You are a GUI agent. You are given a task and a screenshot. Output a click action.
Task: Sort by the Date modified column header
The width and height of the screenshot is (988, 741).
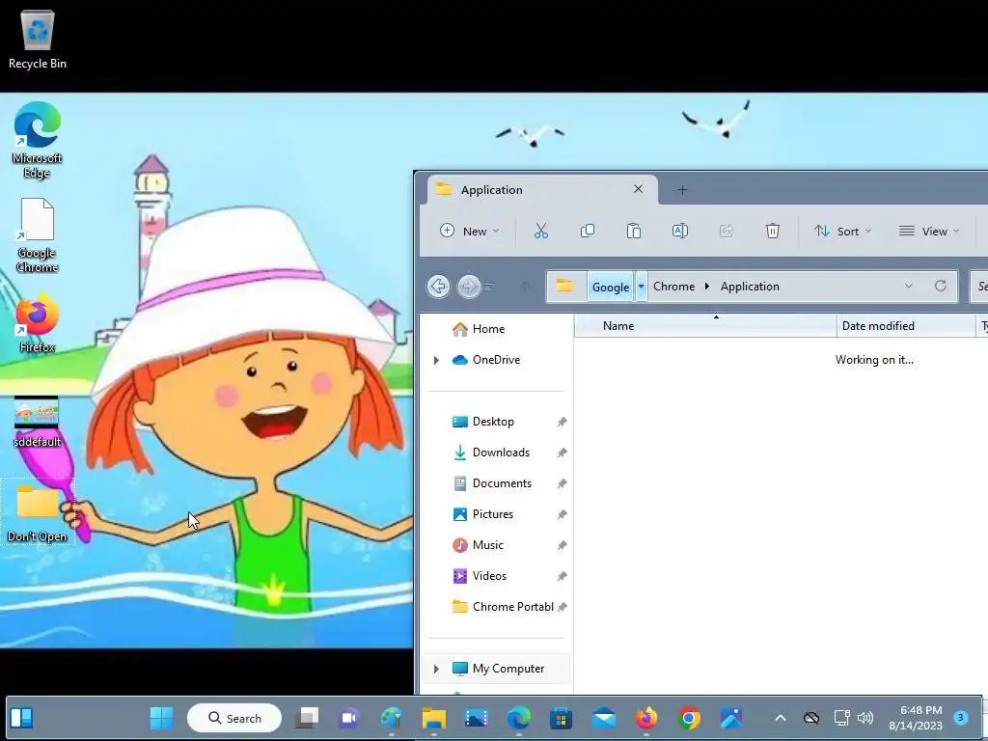coord(906,326)
